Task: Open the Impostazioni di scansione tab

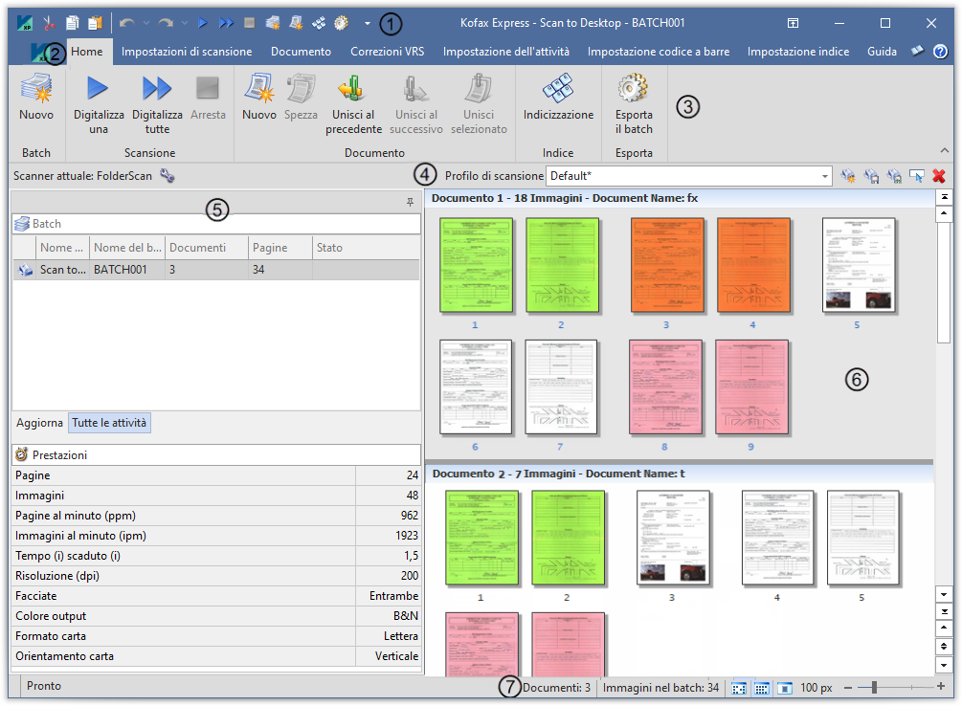Action: point(187,52)
